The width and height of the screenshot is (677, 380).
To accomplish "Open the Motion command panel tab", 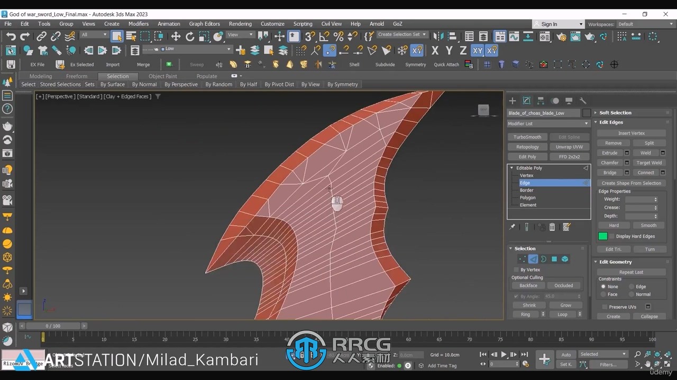I will pos(555,101).
